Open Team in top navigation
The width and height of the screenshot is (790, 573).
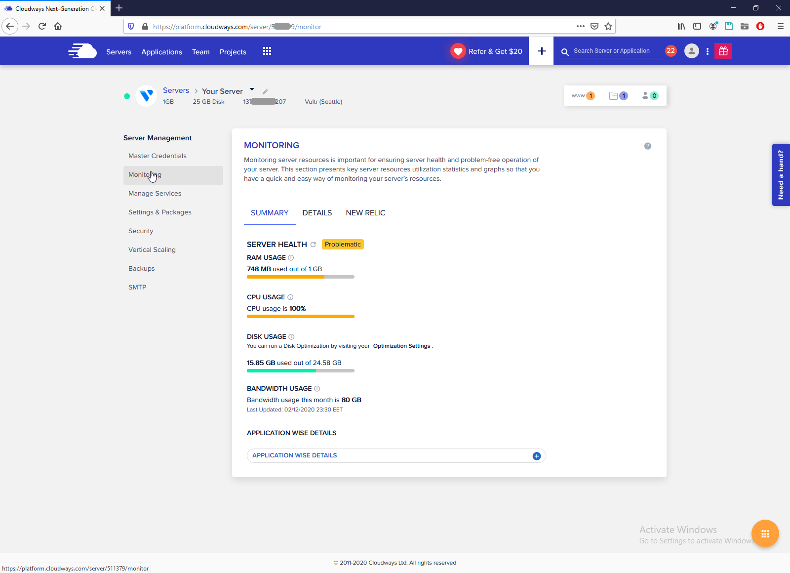point(201,52)
